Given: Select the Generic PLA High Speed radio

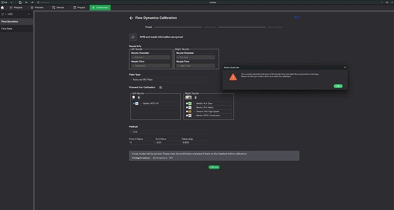Looking at the screenshot, I should 187,112.
